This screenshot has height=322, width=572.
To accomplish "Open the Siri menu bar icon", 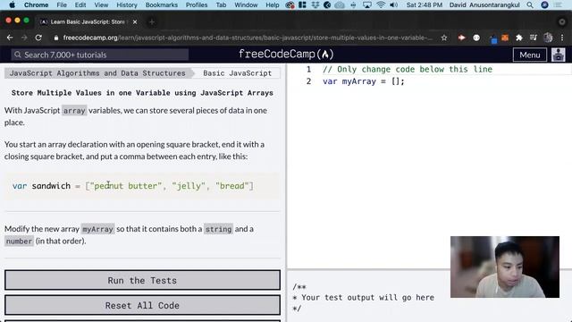I will [x=544, y=4].
